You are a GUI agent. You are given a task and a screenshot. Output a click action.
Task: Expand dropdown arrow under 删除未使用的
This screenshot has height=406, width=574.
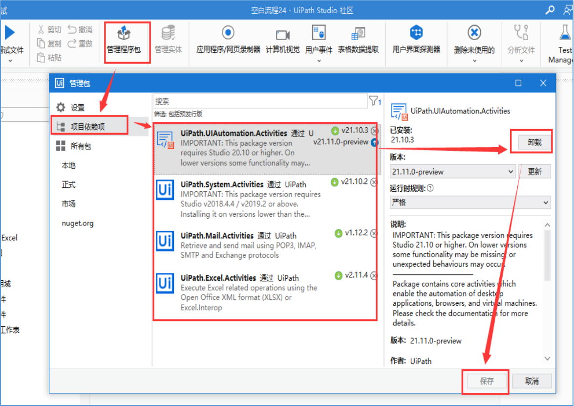click(474, 61)
